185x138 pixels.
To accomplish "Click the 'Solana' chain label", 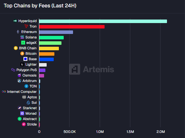I will [31, 37].
